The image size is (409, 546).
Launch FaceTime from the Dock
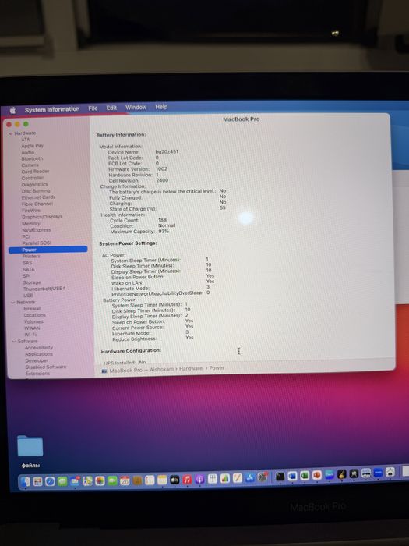(112, 481)
